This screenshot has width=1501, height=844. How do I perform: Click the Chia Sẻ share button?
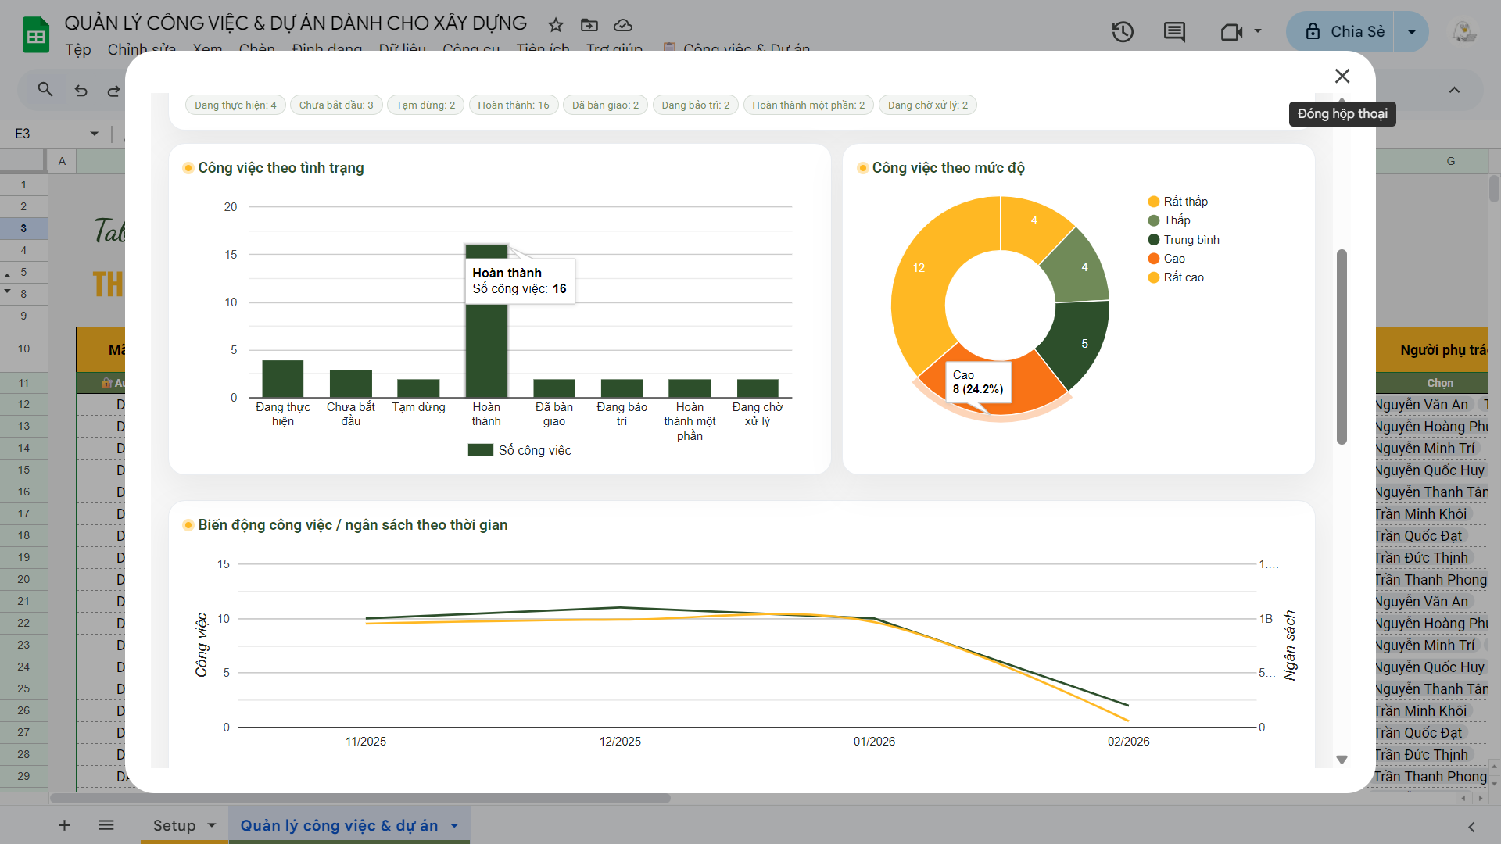click(1345, 32)
